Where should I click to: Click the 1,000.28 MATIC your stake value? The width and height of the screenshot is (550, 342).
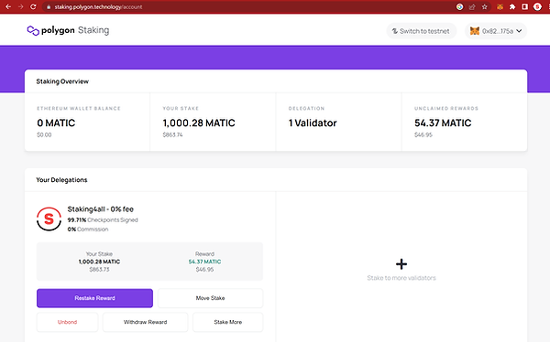coord(199,123)
